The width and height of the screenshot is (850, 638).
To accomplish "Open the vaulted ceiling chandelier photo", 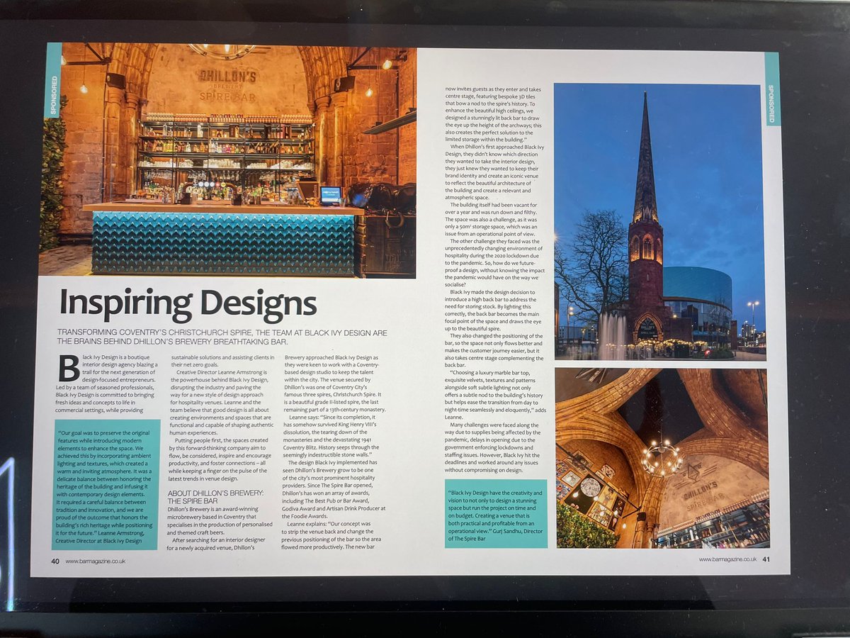I will 662,458.
